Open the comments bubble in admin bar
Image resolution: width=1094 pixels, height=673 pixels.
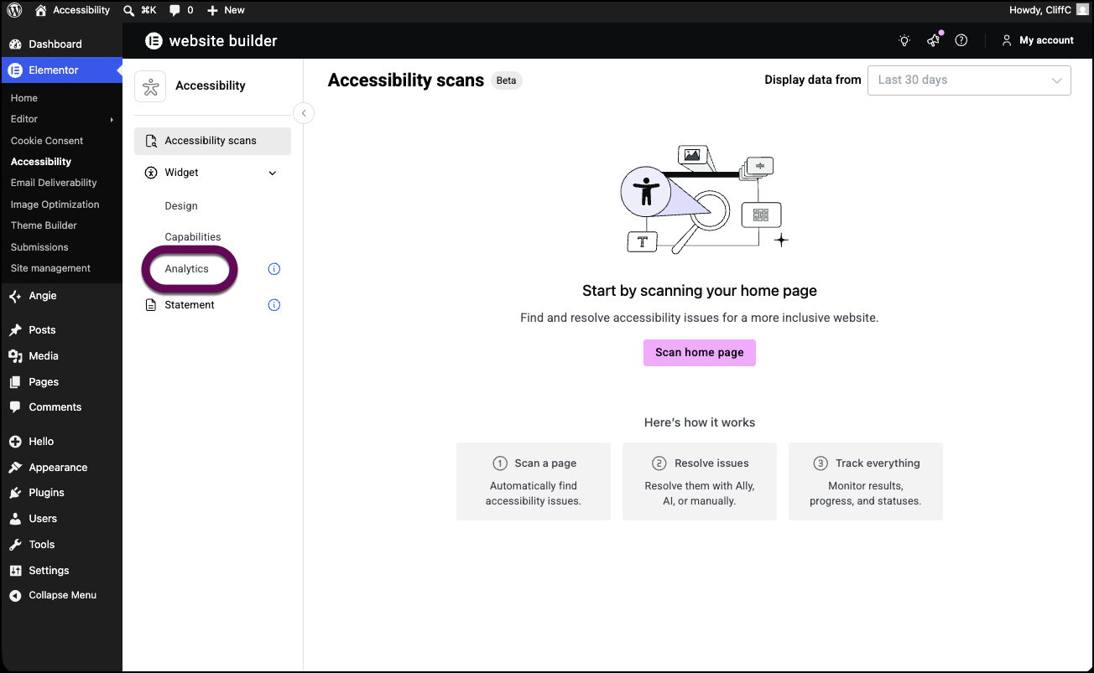(181, 10)
